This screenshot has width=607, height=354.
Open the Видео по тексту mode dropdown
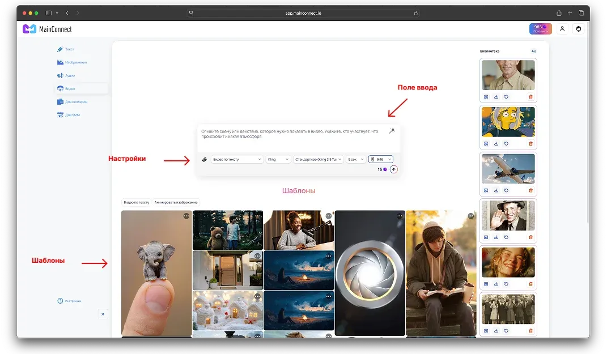(x=237, y=160)
